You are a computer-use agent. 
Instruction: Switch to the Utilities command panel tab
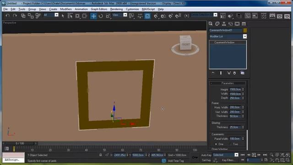tap(244, 24)
